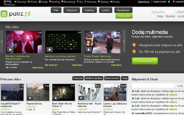Image resolution: width=184 pixels, height=115 pixels.
Task: Open the Nie Ma Cwaniaka Na Warszawiaka title
Action: tap(17, 57)
